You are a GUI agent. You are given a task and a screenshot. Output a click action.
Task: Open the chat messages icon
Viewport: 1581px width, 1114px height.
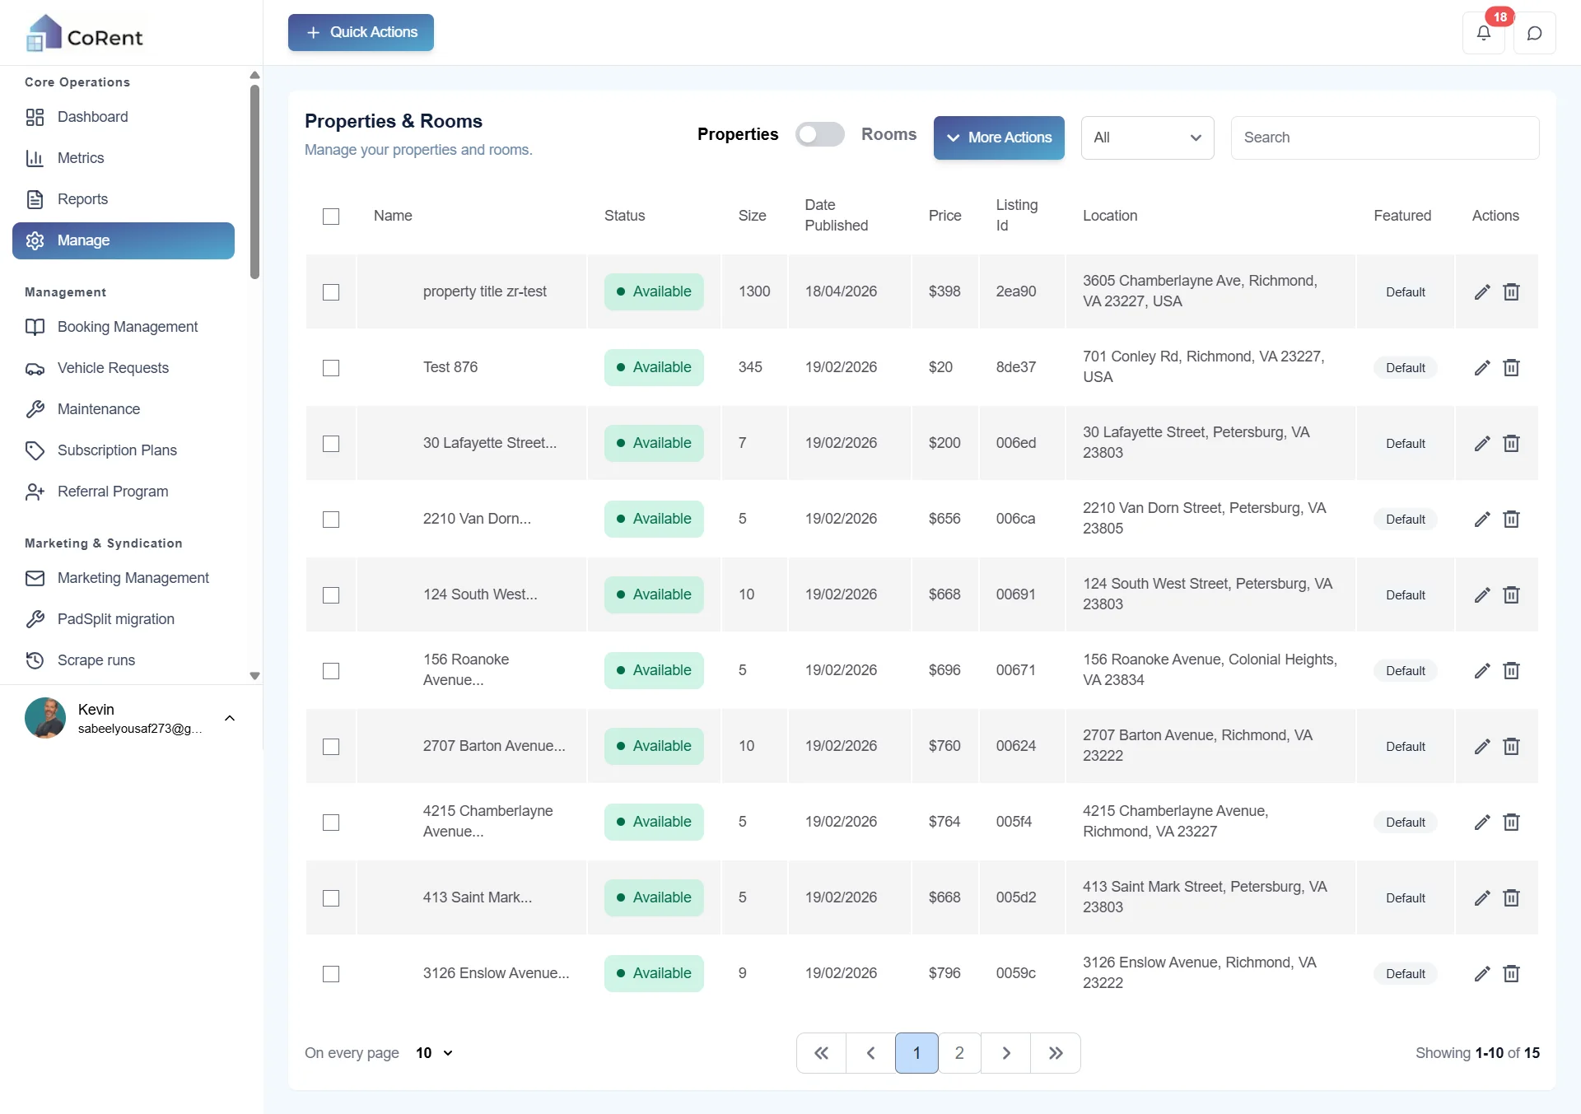[x=1534, y=33]
